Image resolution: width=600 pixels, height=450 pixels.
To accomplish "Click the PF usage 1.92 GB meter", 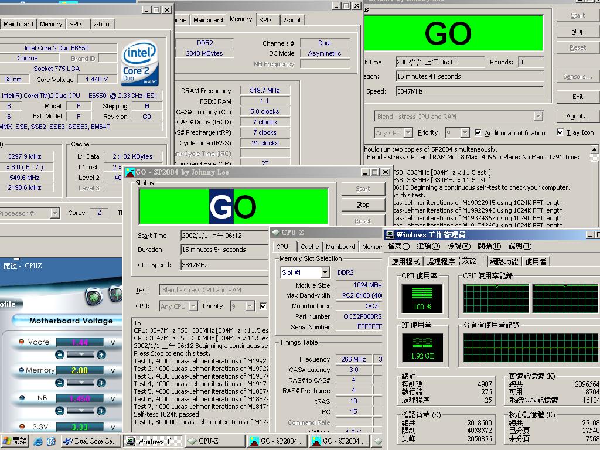I will (x=422, y=347).
